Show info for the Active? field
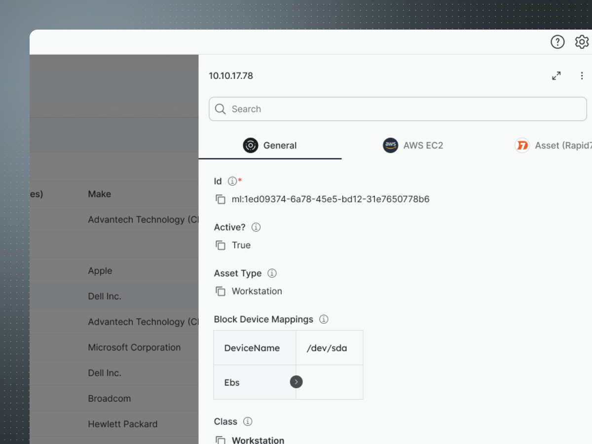The image size is (592, 444). 256,227
